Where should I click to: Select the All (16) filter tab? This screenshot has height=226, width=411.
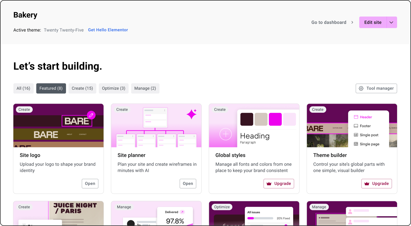point(24,88)
